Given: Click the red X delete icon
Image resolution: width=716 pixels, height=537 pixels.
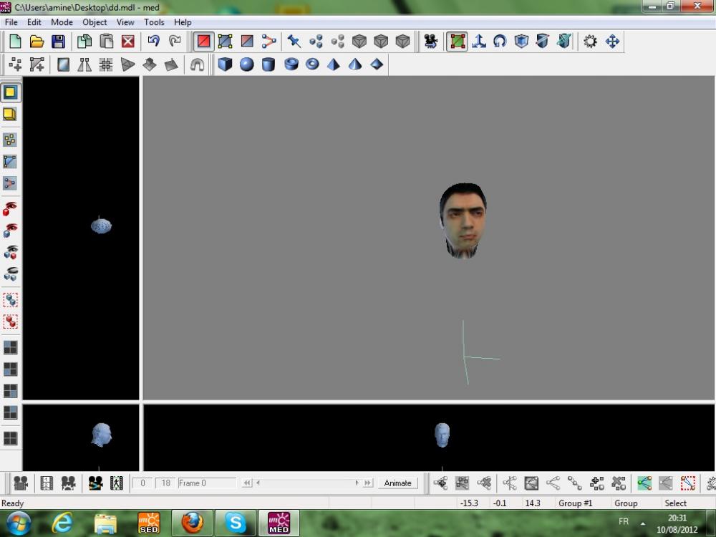Looking at the screenshot, I should (x=128, y=42).
